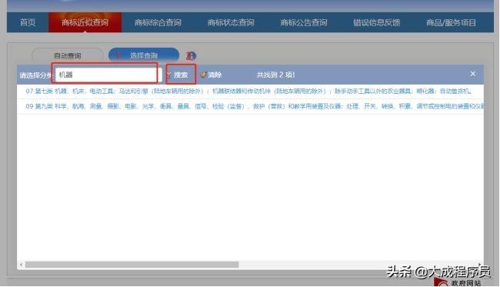Go to 商标综合查询 tab
The width and height of the screenshot is (500, 287).
[x=158, y=22]
